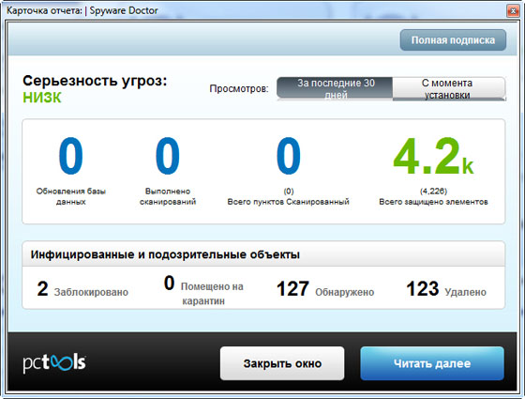The width and height of the screenshot is (525, 399).
Task: Click the green НИЗК severity level
Action: (42, 98)
